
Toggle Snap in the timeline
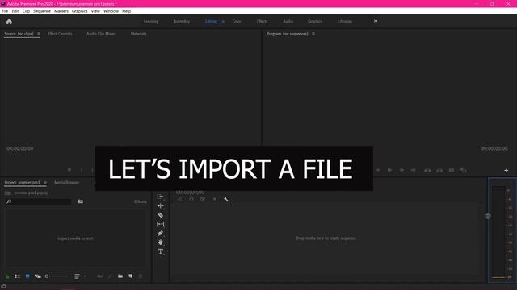191,199
